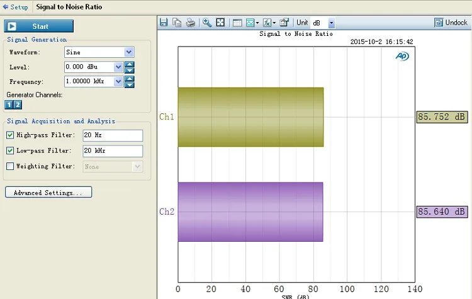
Task: Click the Signal to Noise Ratio graph title
Action: (x=296, y=34)
